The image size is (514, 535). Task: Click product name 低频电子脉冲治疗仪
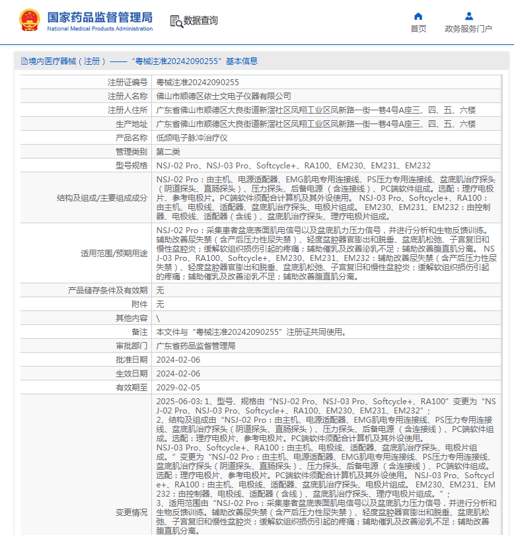coord(192,138)
